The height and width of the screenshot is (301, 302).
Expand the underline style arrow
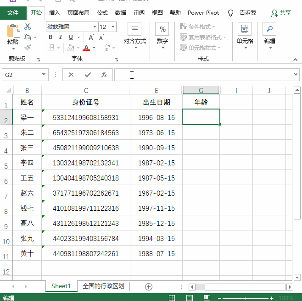click(78, 37)
